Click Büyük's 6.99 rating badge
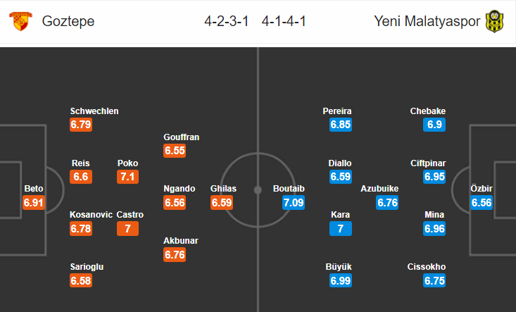 (341, 280)
